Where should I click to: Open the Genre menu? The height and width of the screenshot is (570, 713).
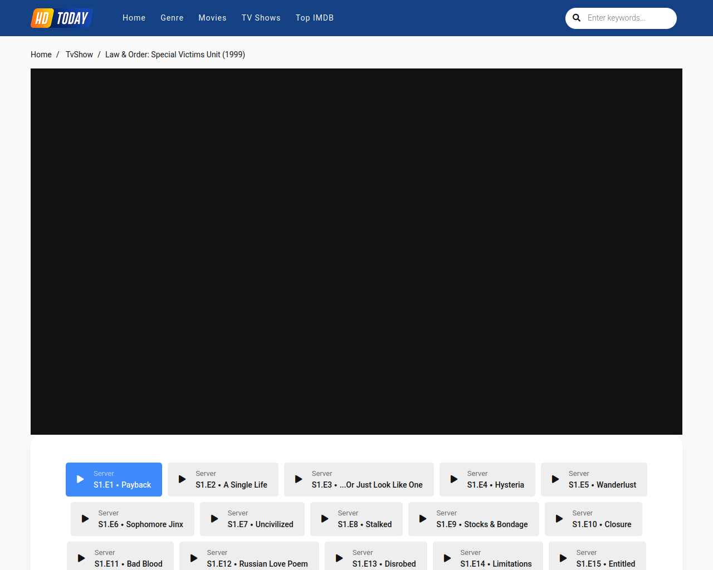tap(172, 18)
